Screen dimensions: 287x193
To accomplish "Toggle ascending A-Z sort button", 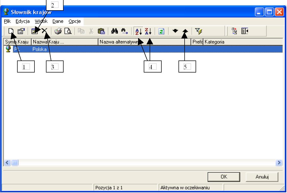I will [138, 31].
